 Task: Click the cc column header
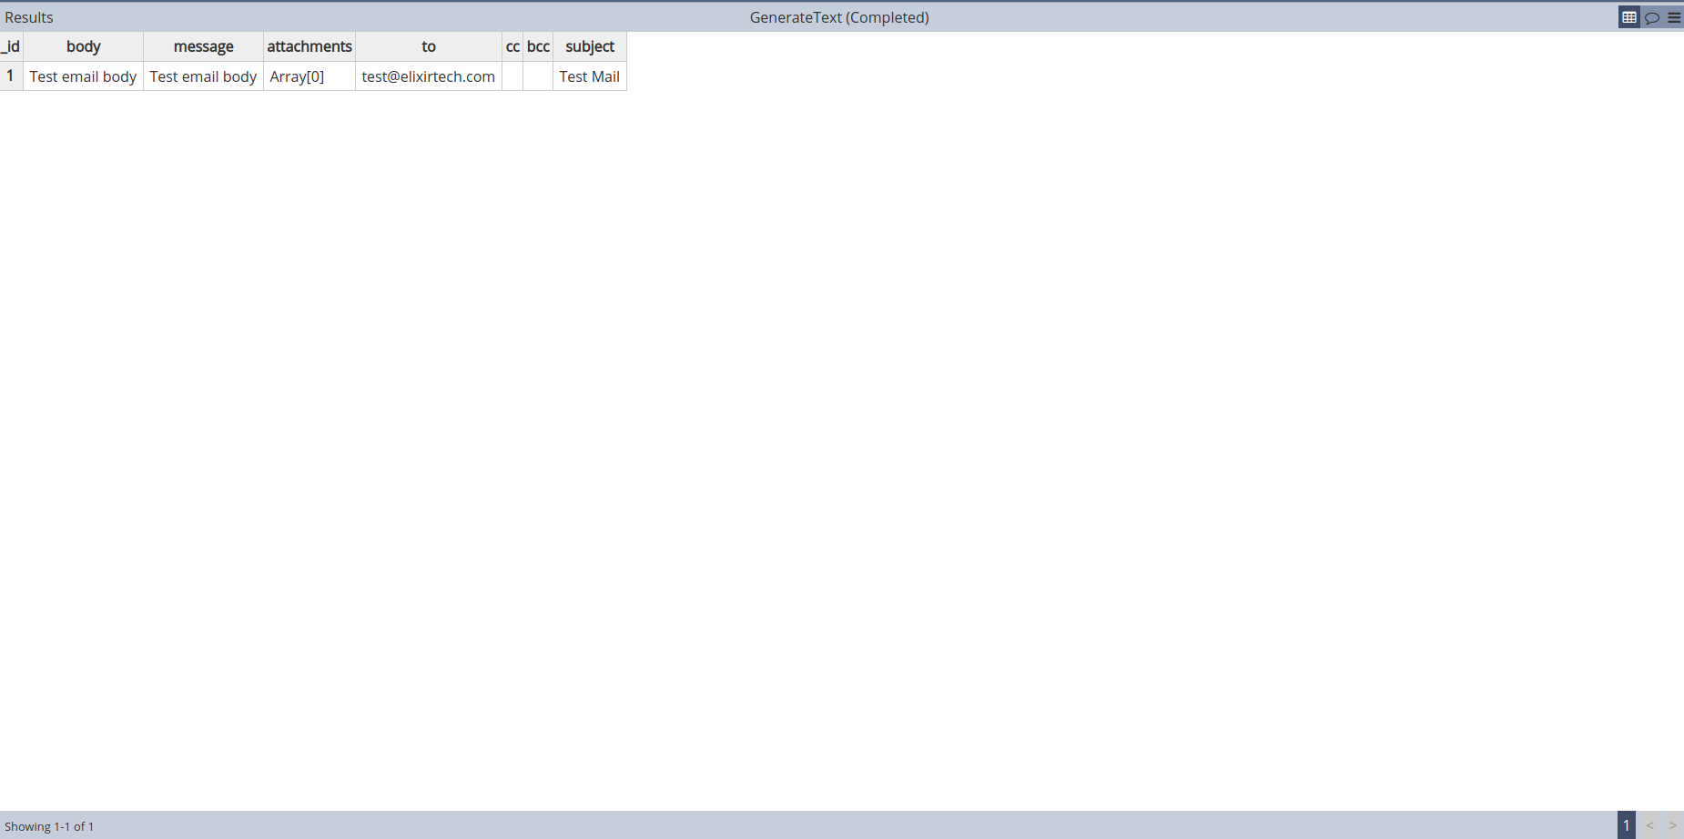pyautogui.click(x=512, y=46)
